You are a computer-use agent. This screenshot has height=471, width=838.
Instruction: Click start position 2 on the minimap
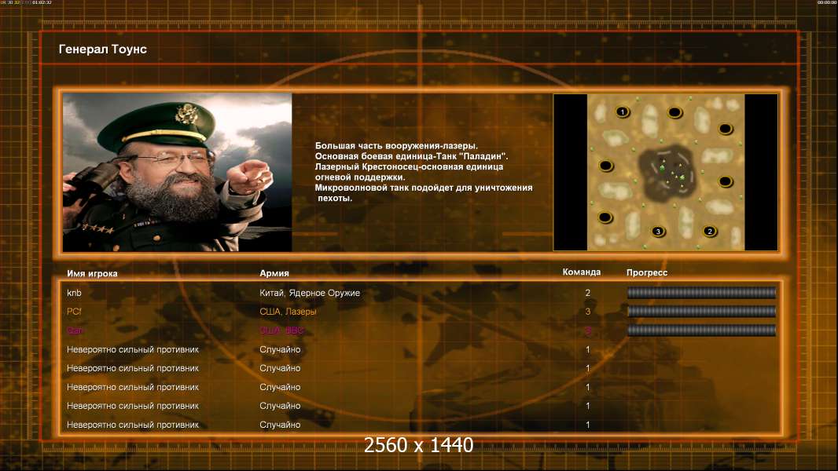710,231
